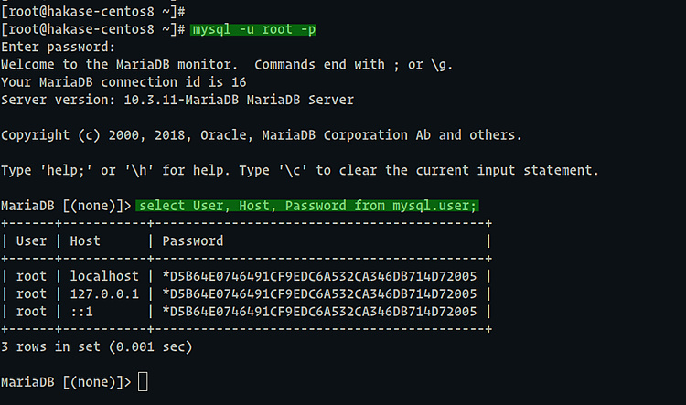The height and width of the screenshot is (405, 686).
Task: Click the "Enter password:" line
Action: coord(59,47)
